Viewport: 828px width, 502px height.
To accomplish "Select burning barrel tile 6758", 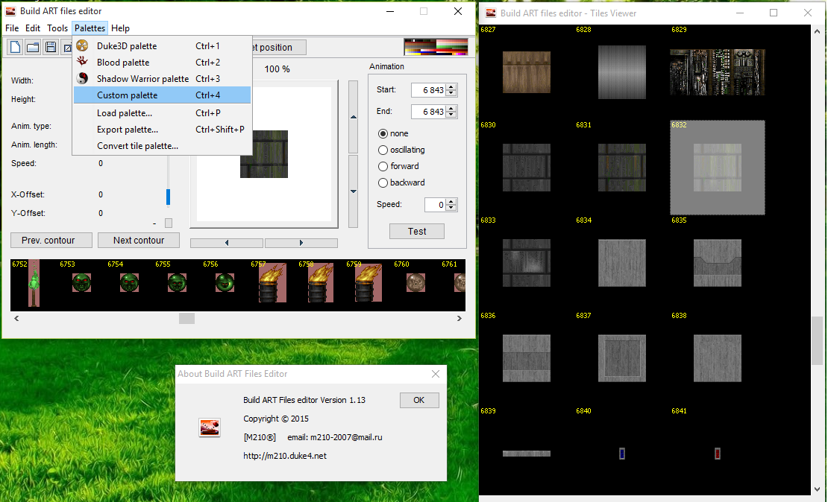I will point(320,282).
